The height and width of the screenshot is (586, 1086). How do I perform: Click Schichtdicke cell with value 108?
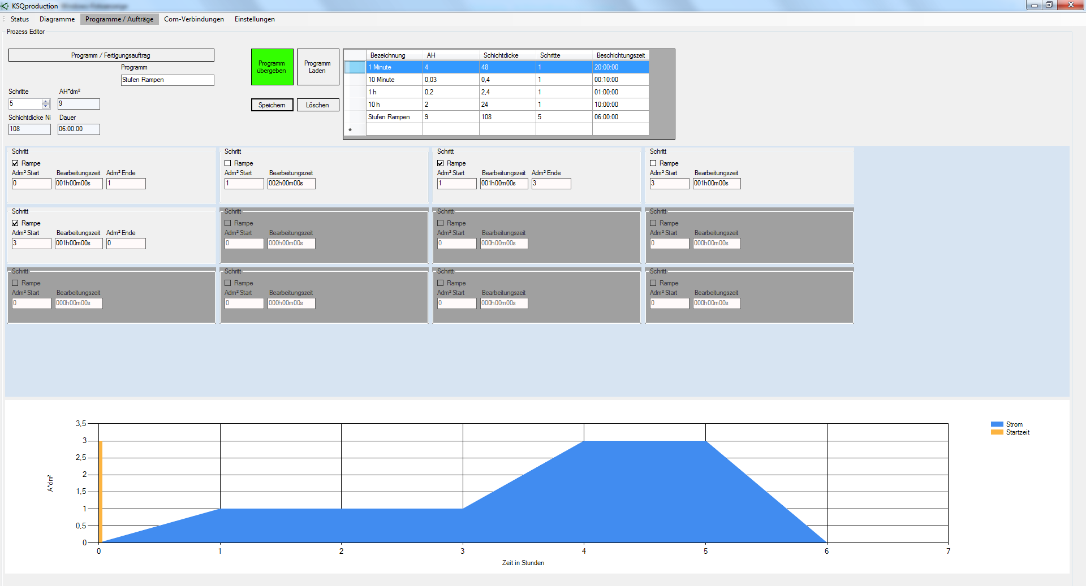(507, 117)
